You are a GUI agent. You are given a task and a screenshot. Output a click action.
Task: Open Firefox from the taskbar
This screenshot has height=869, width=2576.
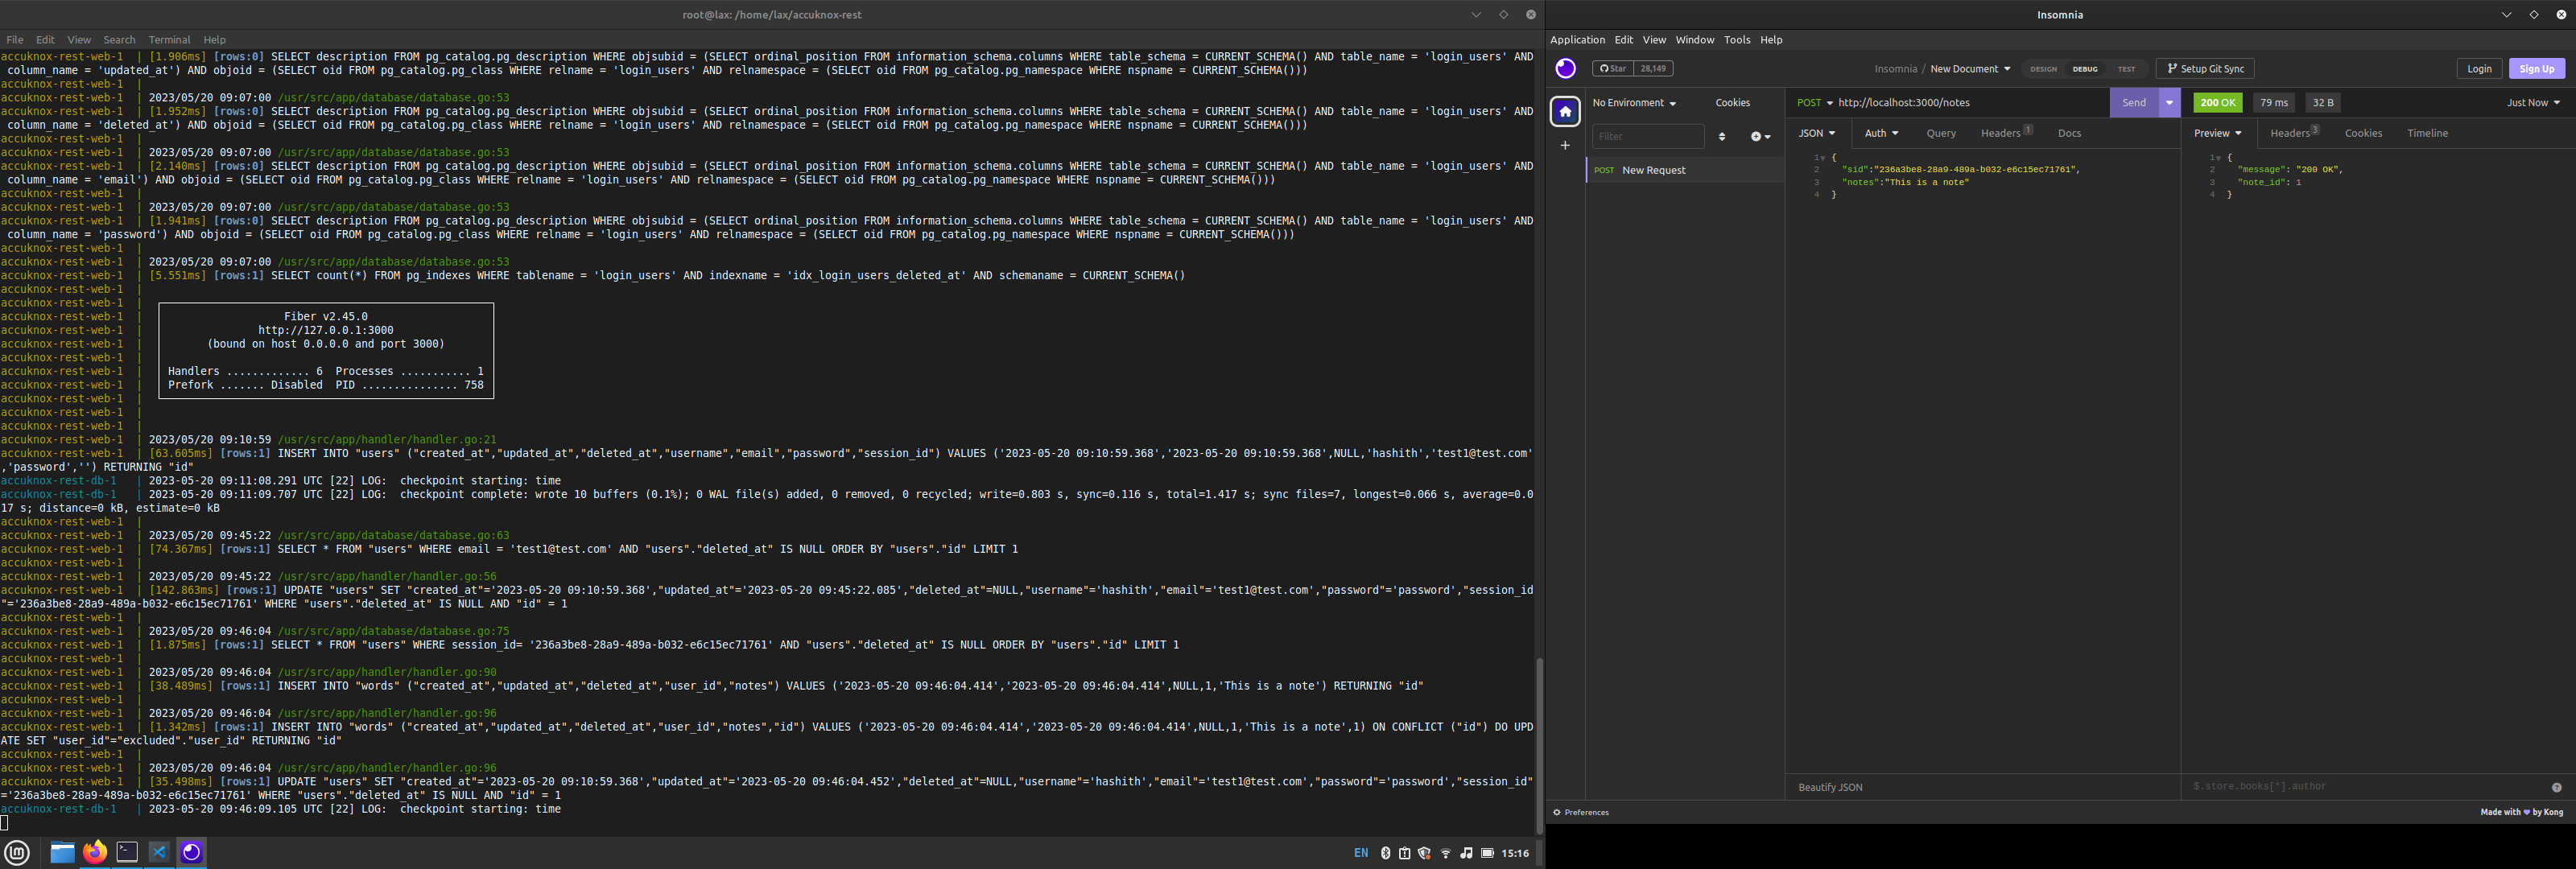[95, 852]
